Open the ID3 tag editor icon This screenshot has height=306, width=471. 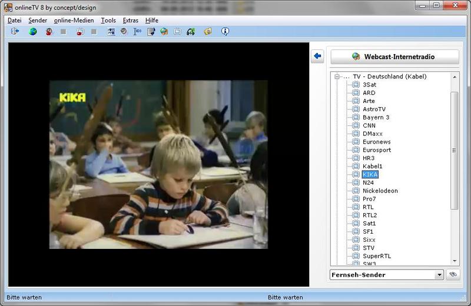coord(137,31)
